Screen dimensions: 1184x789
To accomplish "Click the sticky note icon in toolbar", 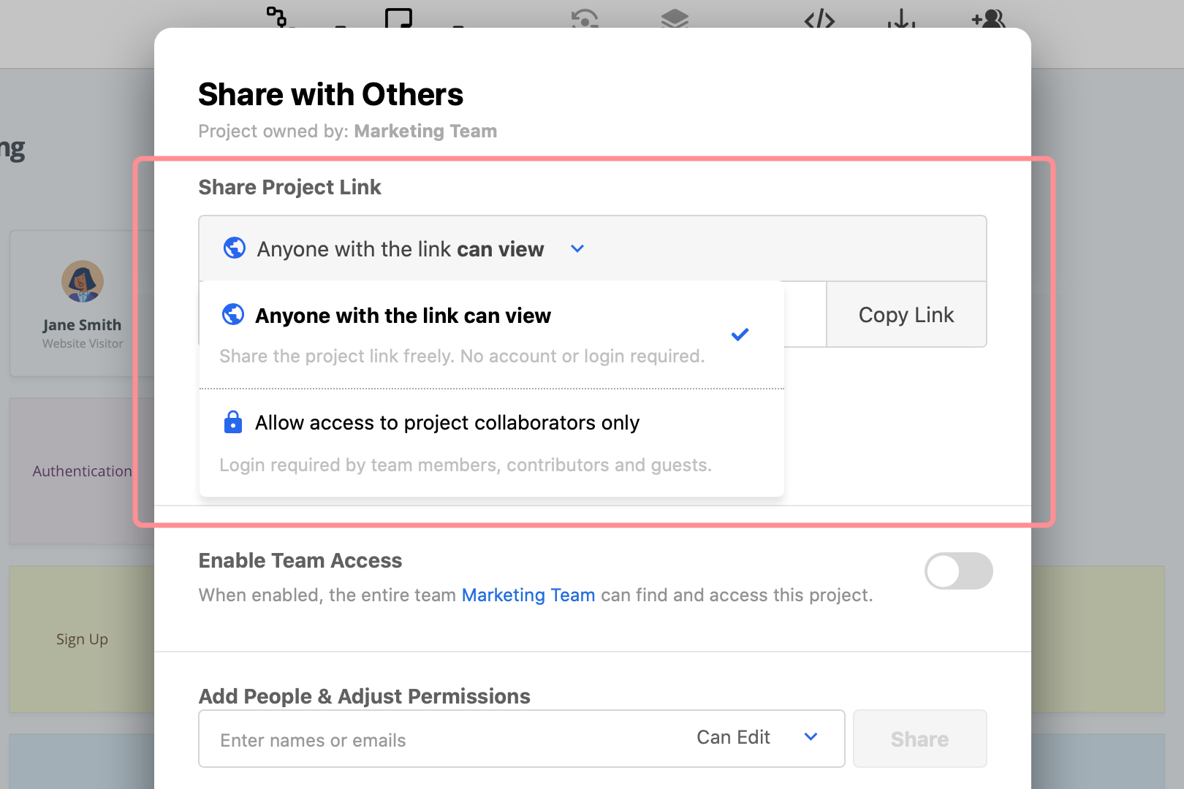I will [398, 18].
